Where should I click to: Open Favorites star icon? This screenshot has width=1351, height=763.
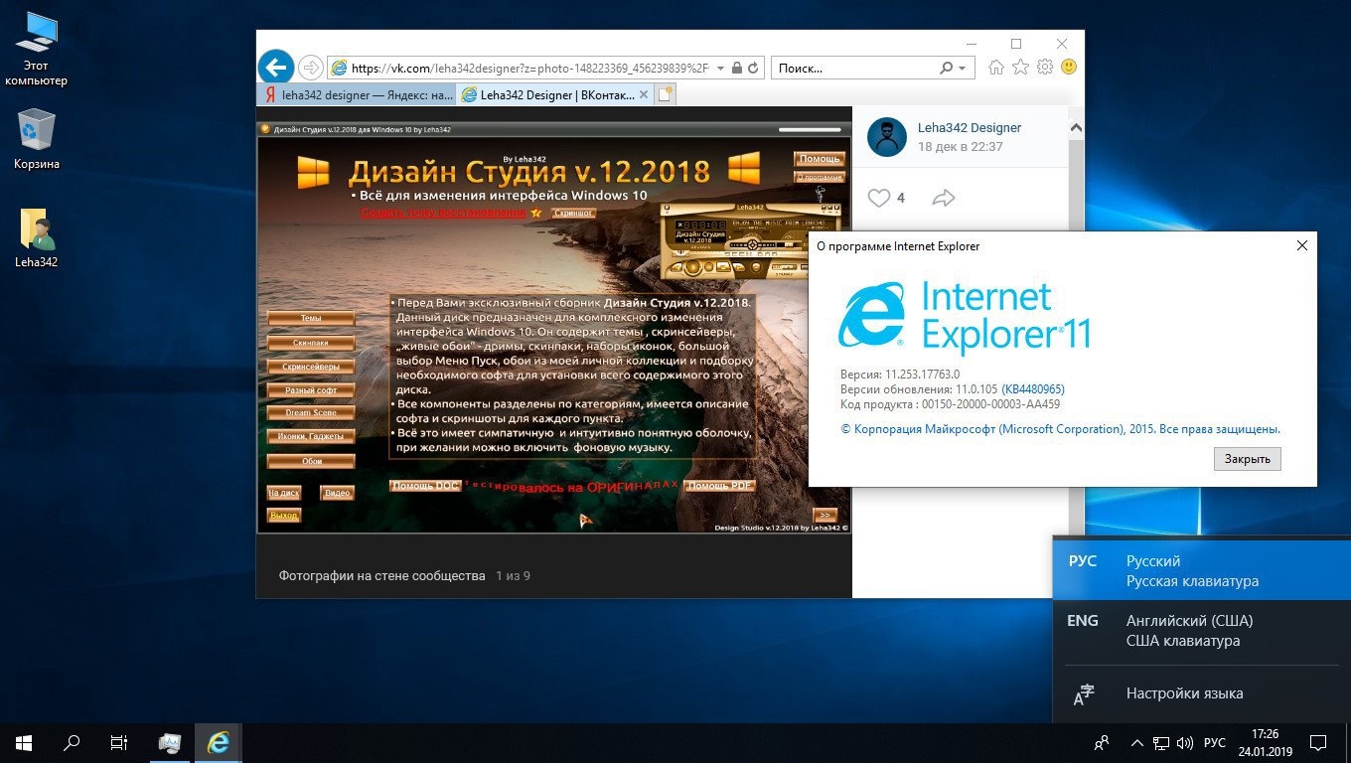(1021, 68)
